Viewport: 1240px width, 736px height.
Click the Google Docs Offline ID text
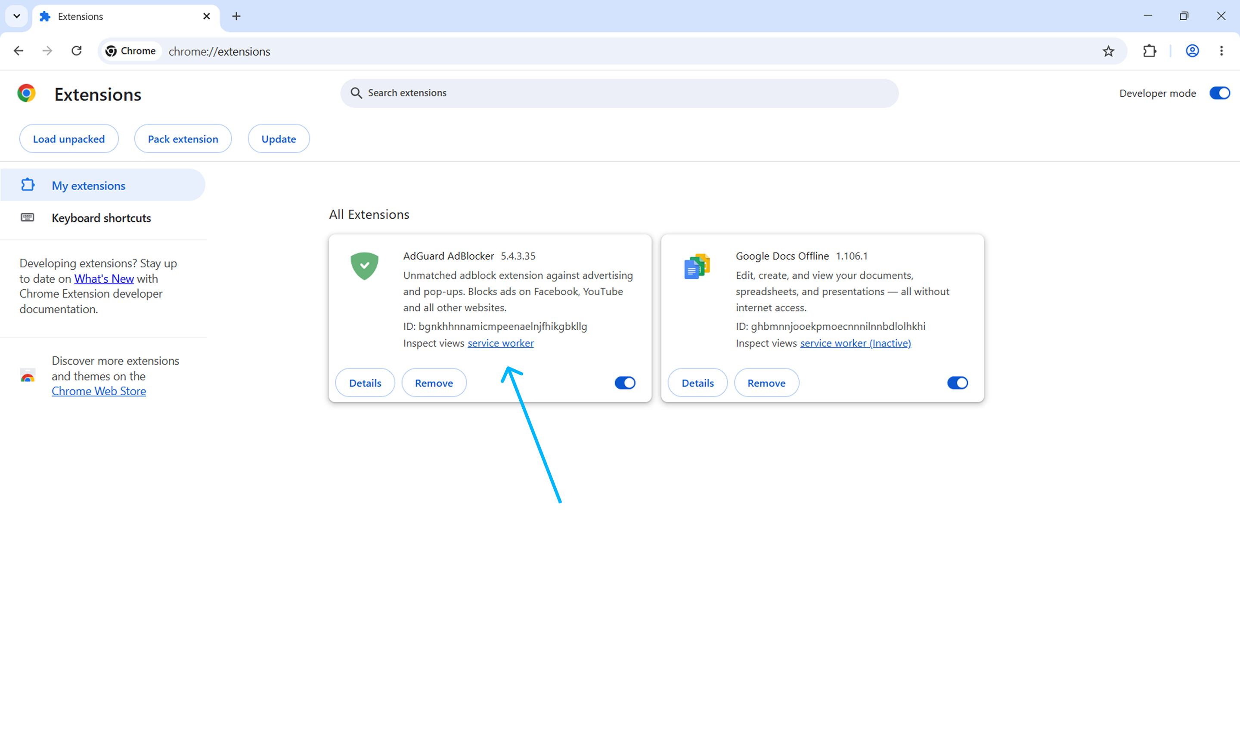(x=830, y=326)
